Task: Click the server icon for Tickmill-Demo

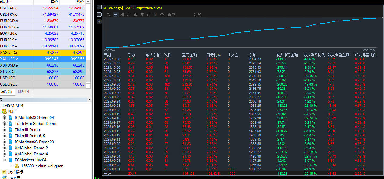Action: pyautogui.click(x=11, y=130)
